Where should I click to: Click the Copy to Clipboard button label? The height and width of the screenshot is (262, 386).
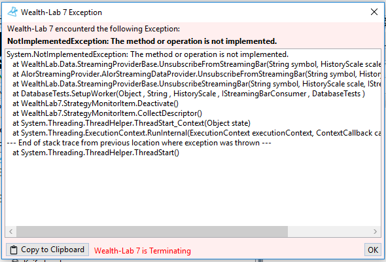tap(53, 250)
